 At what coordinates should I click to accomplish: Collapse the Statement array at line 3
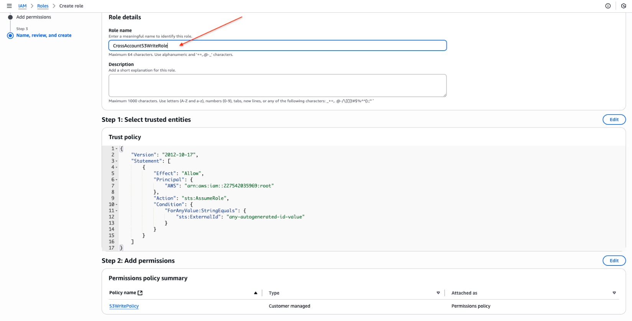click(x=117, y=161)
